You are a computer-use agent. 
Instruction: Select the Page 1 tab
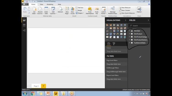tap(36, 86)
